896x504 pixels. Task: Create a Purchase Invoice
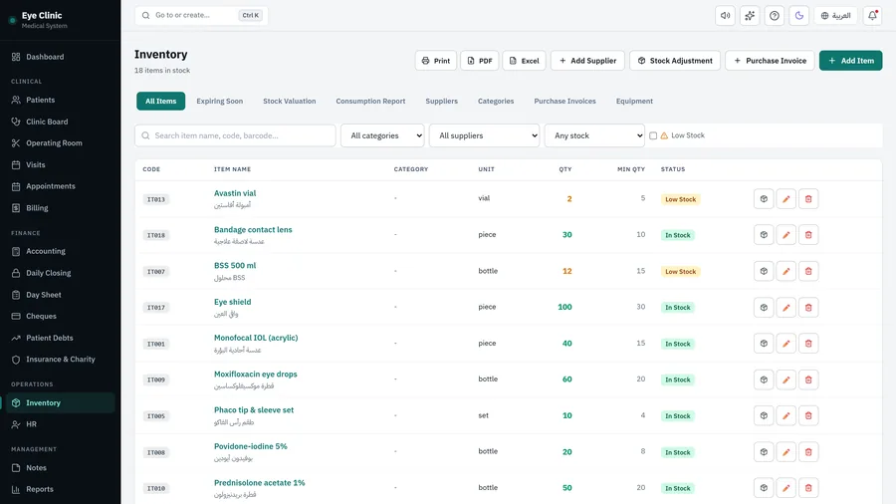(770, 61)
